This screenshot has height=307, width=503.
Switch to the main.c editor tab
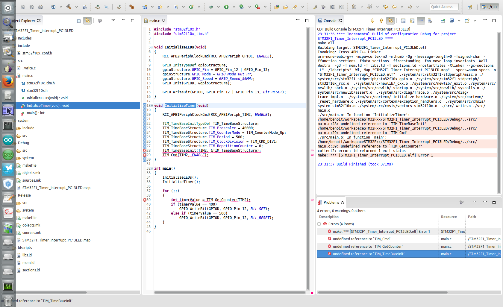click(x=154, y=21)
